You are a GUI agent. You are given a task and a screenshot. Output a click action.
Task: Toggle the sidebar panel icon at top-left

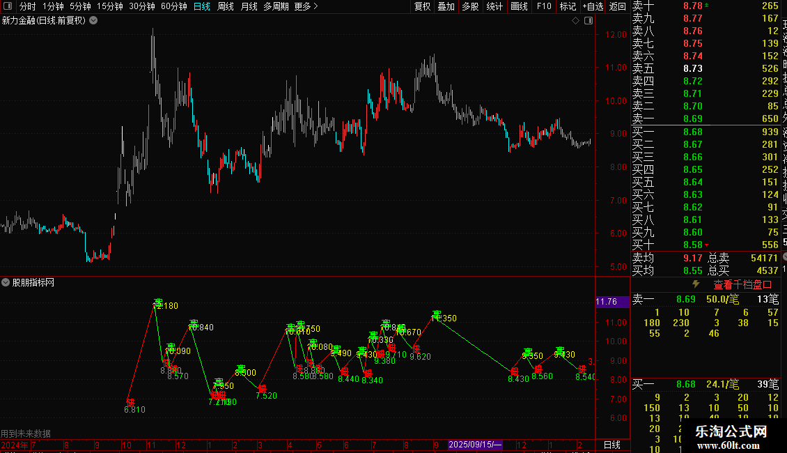pyautogui.click(x=8, y=6)
